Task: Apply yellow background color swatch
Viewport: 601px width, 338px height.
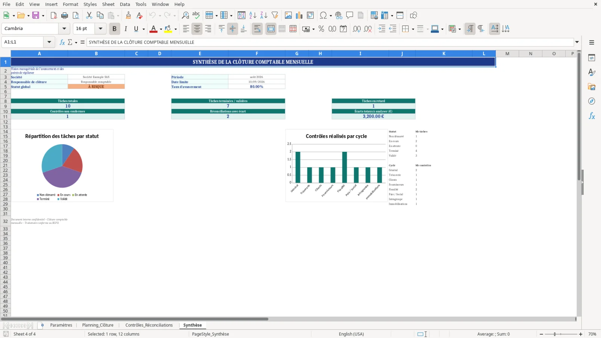Action: pos(168,29)
